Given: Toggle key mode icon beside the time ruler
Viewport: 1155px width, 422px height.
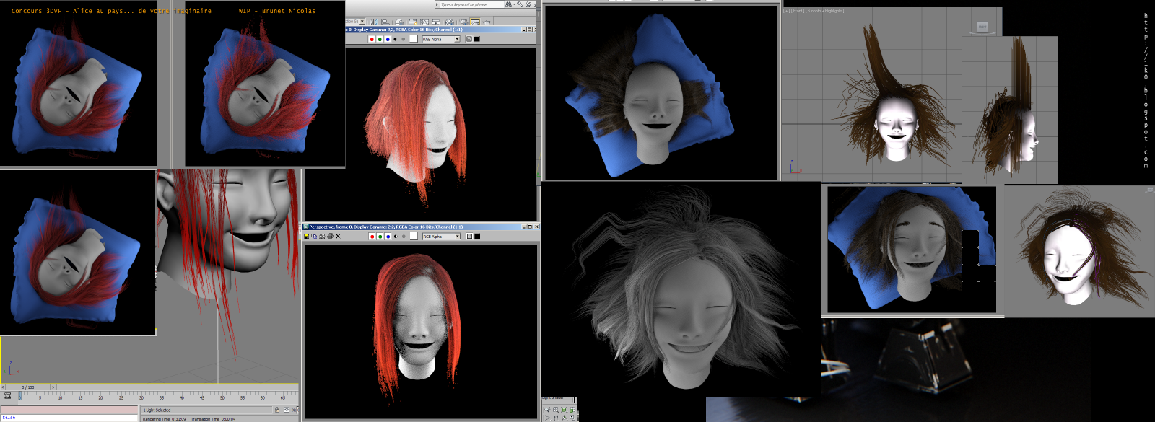Looking at the screenshot, I should [x=7, y=395].
